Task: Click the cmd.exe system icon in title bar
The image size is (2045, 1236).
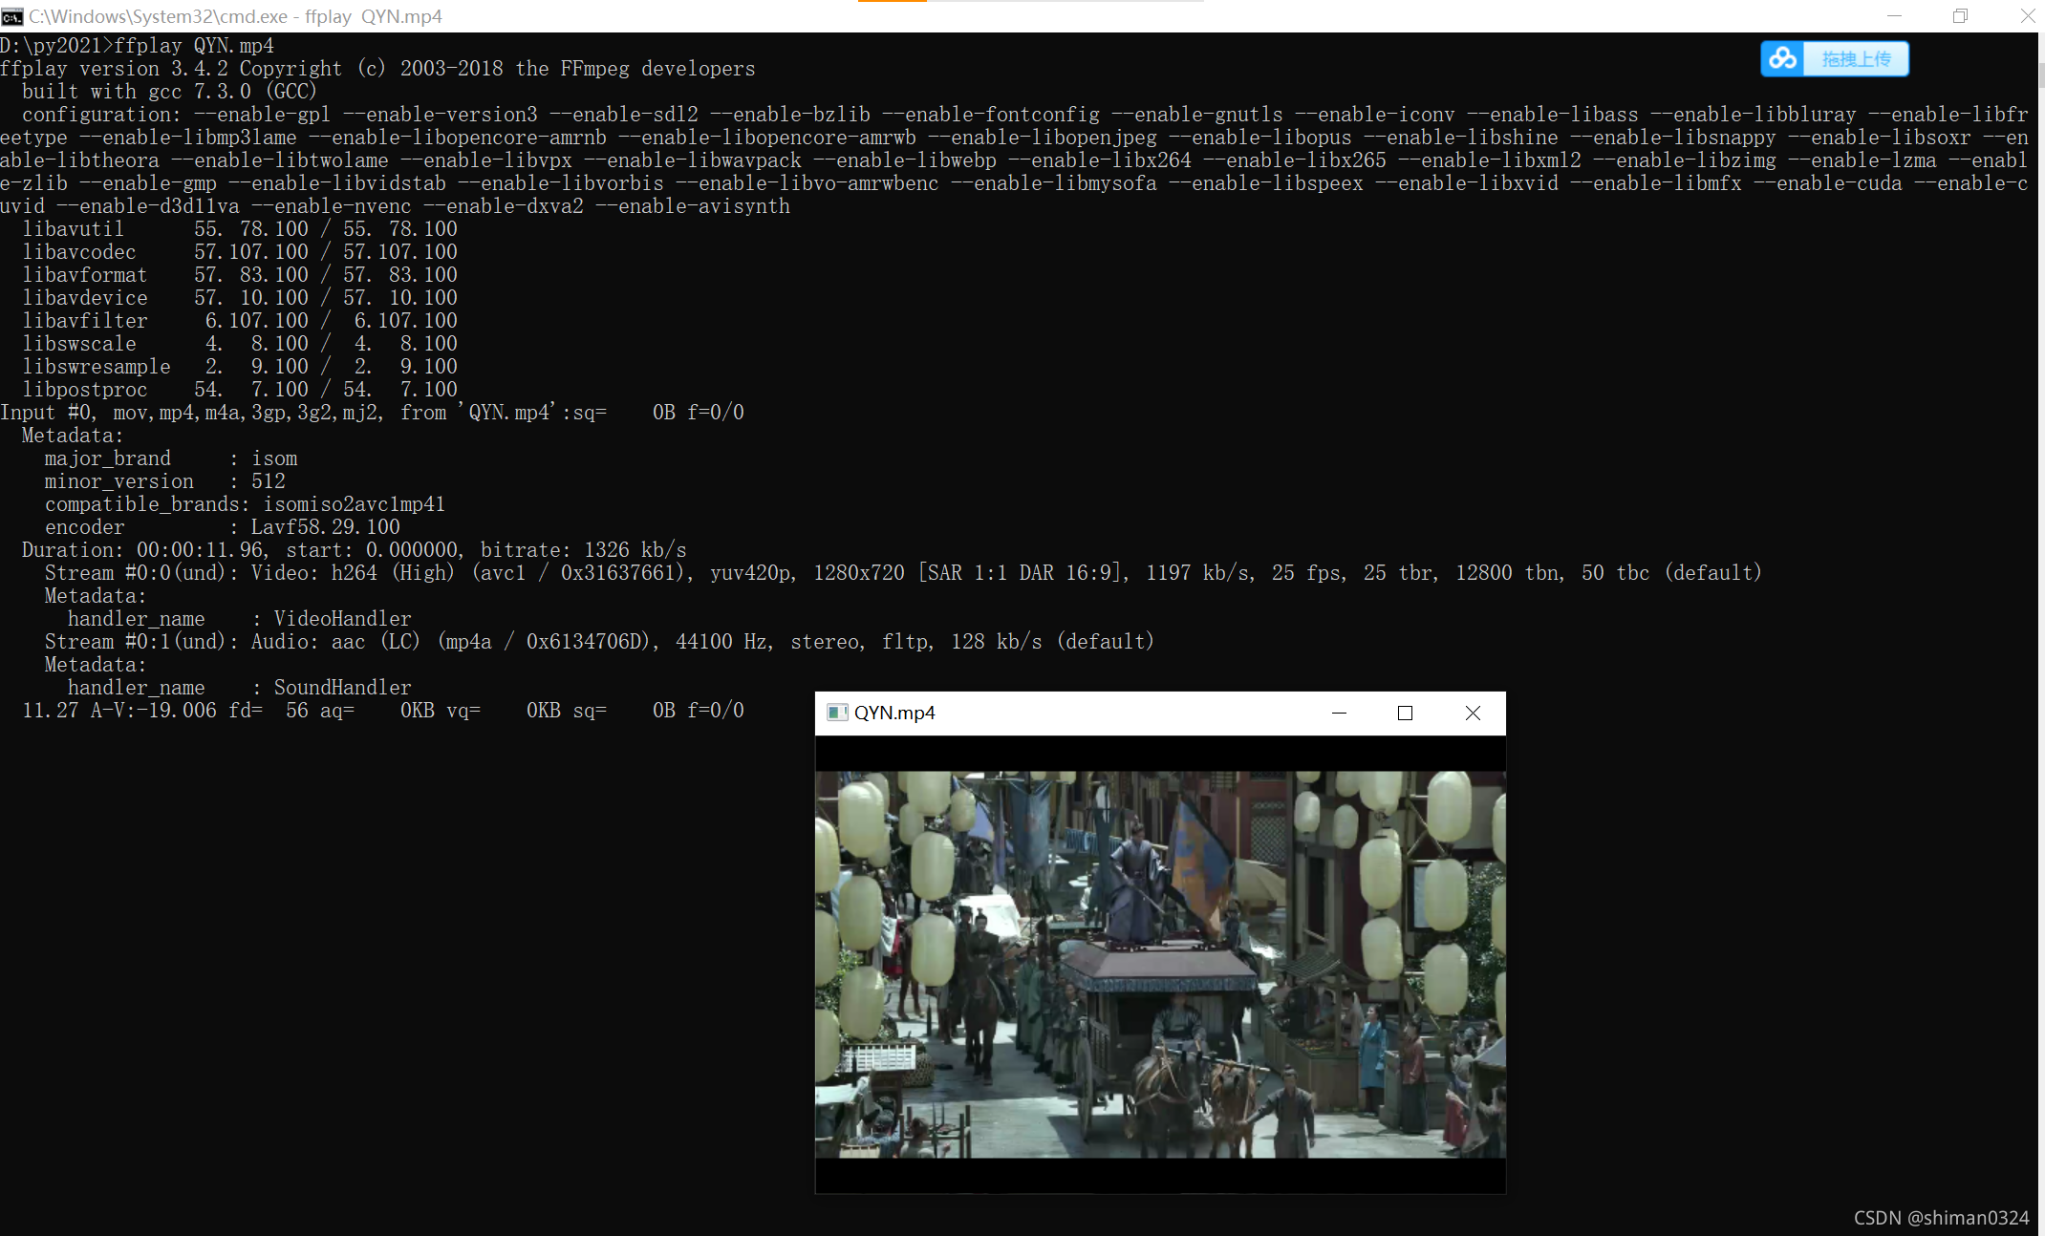Action: tap(12, 16)
